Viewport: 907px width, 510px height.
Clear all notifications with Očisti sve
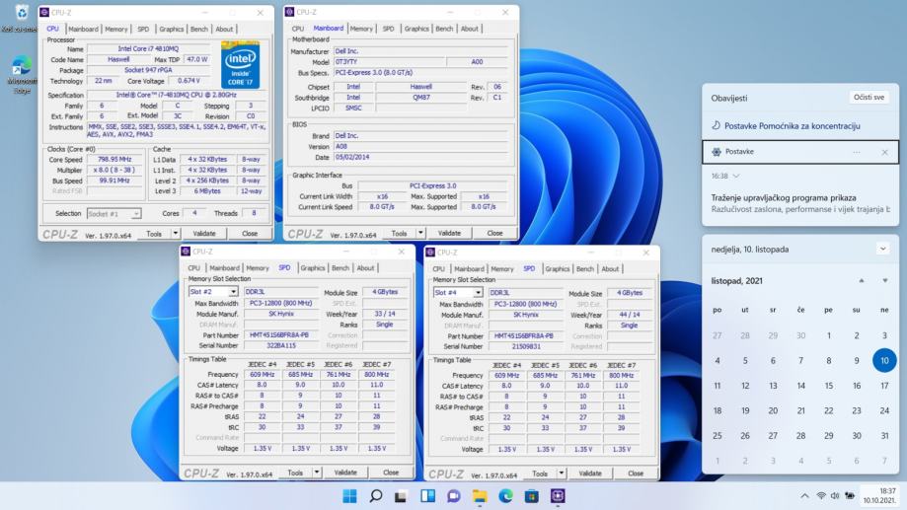tap(868, 98)
